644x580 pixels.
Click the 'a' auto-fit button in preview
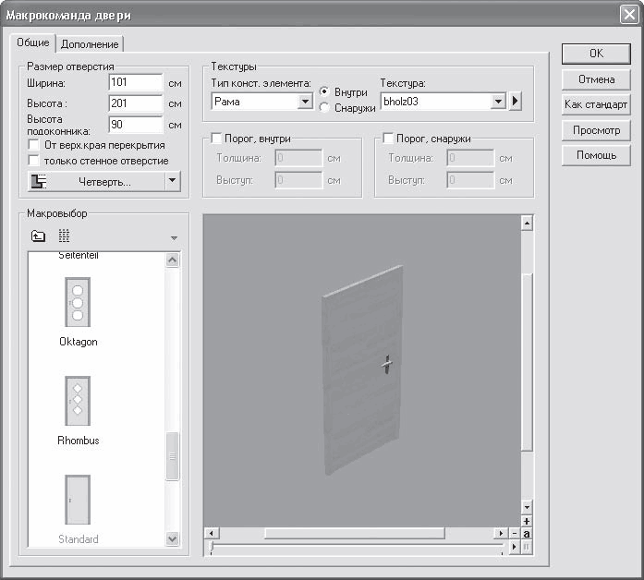526,534
